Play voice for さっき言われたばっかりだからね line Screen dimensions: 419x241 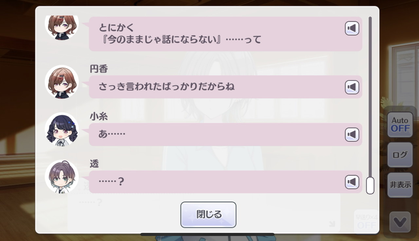[x=352, y=87]
